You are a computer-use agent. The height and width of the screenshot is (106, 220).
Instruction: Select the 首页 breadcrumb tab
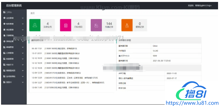pos(33,13)
